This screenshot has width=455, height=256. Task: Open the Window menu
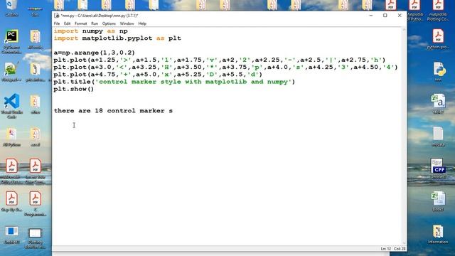point(127,23)
